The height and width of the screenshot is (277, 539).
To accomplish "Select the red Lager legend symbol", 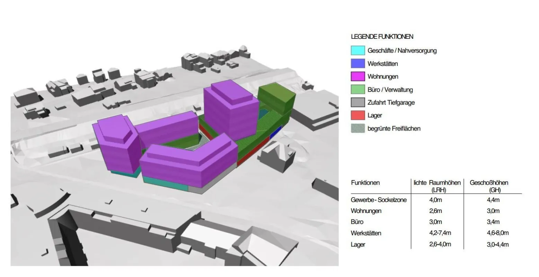I will (x=357, y=115).
